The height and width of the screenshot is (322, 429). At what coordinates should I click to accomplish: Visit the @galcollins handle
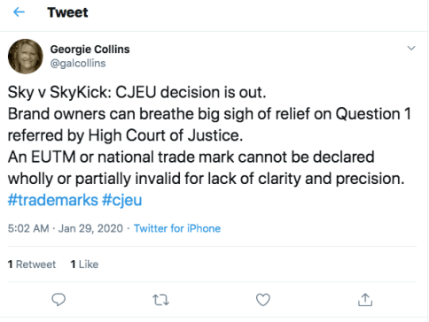[78, 63]
